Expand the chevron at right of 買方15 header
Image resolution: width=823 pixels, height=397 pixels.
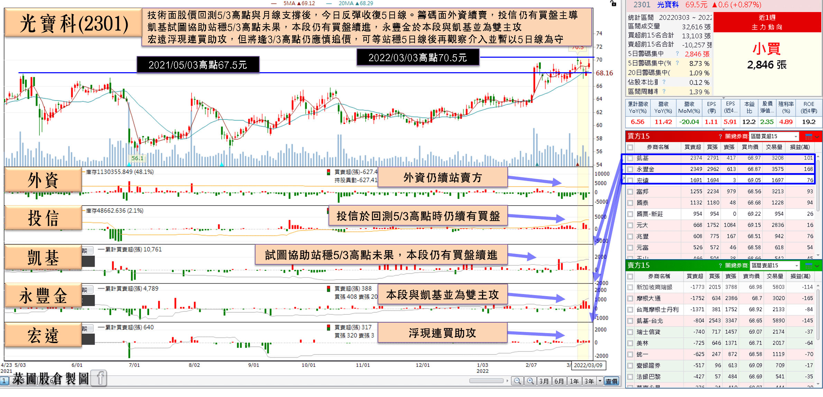(817, 137)
